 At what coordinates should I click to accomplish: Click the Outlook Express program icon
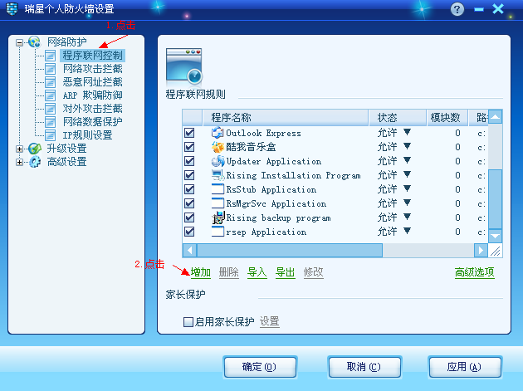pyautogui.click(x=218, y=133)
